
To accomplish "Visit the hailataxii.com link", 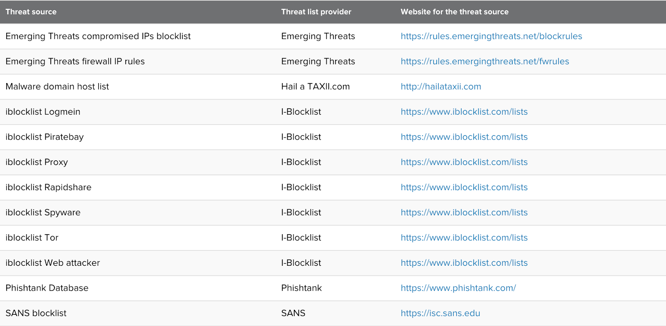I will [x=441, y=86].
